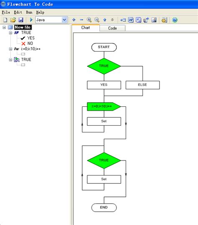Click the green i=0;i<10;i++ loop shape
This screenshot has width=198, height=225.
104,106
